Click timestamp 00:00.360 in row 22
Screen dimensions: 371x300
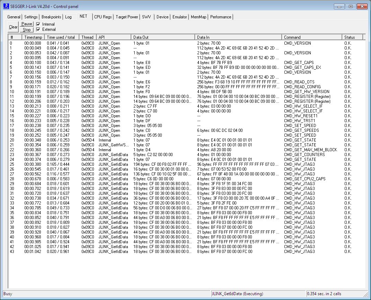(x=33, y=150)
